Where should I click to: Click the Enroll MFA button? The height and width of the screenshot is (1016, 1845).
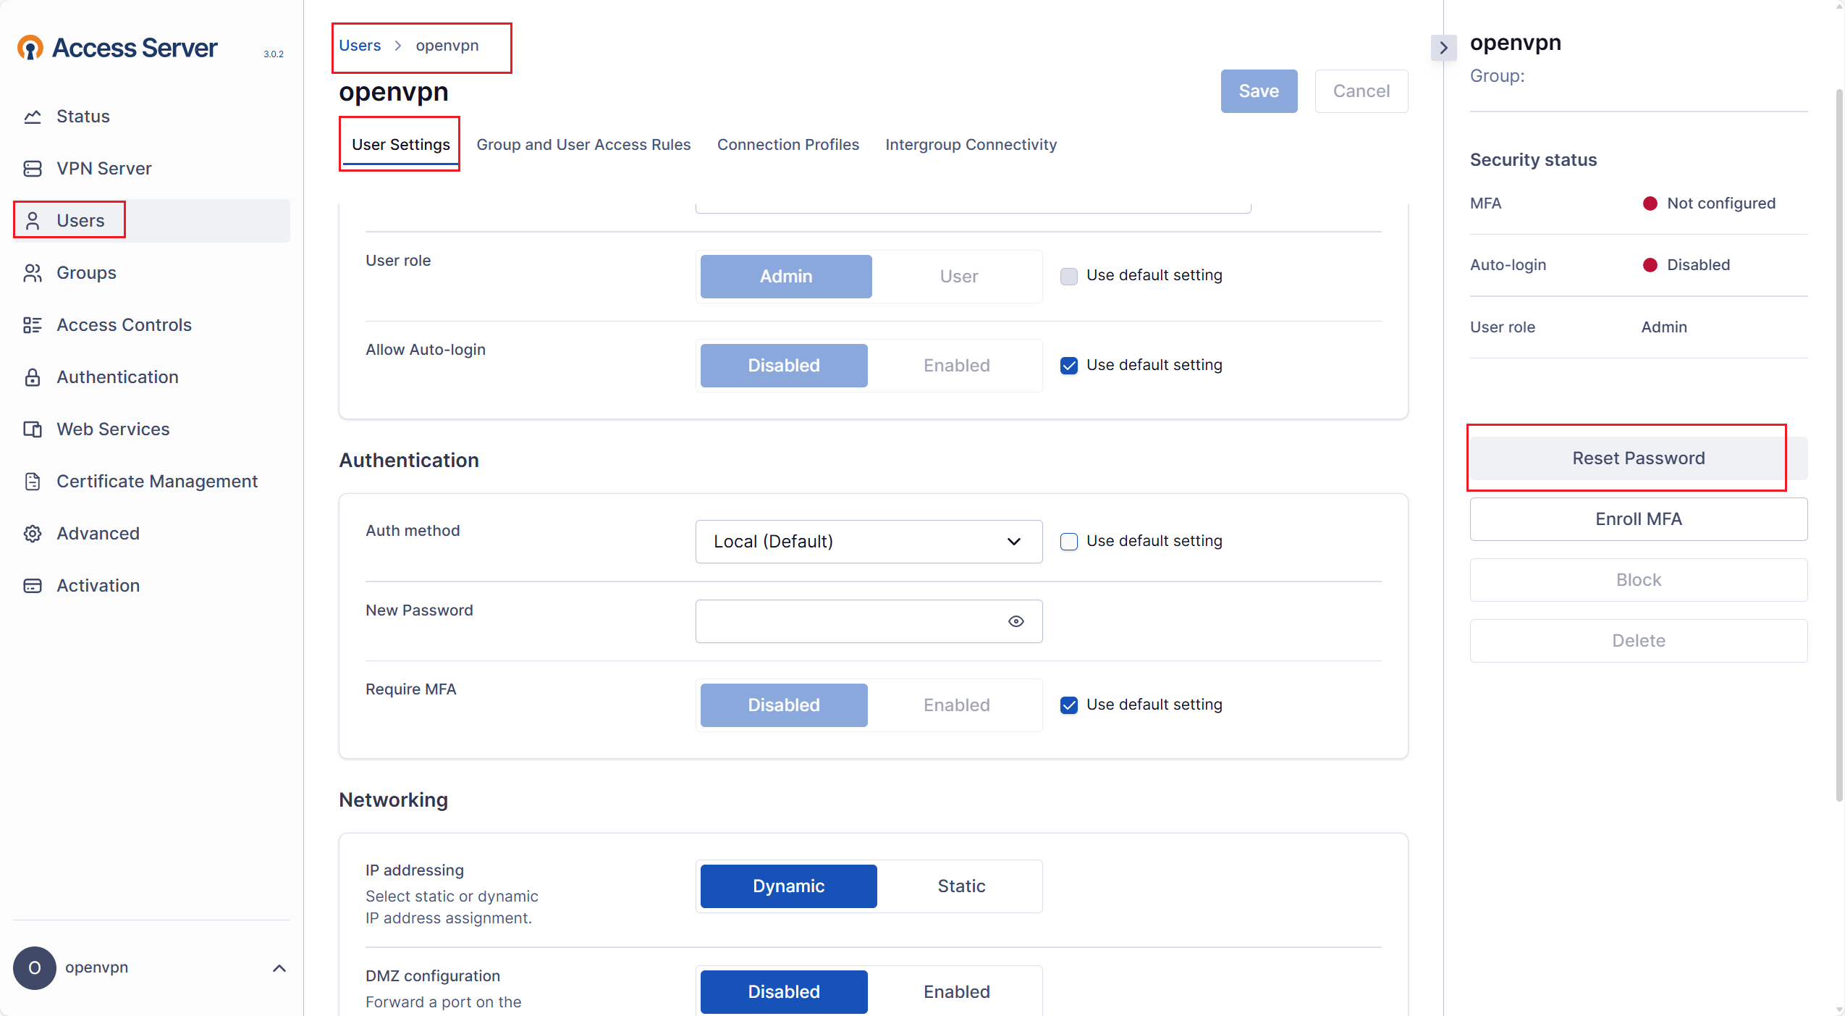coord(1638,519)
